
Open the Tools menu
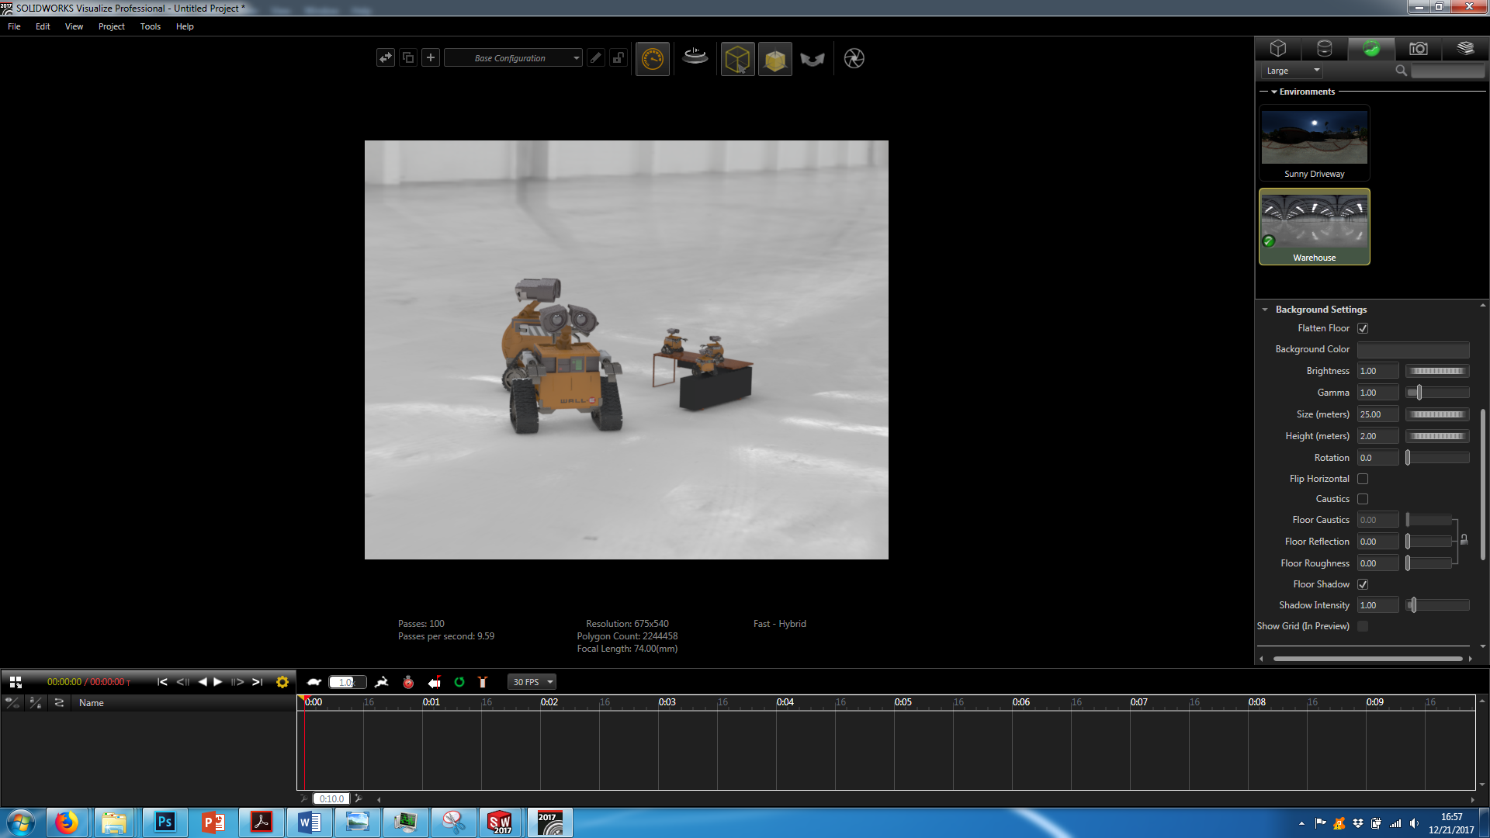[x=151, y=26]
